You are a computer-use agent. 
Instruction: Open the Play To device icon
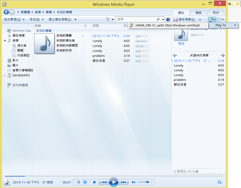pyautogui.click(x=212, y=19)
